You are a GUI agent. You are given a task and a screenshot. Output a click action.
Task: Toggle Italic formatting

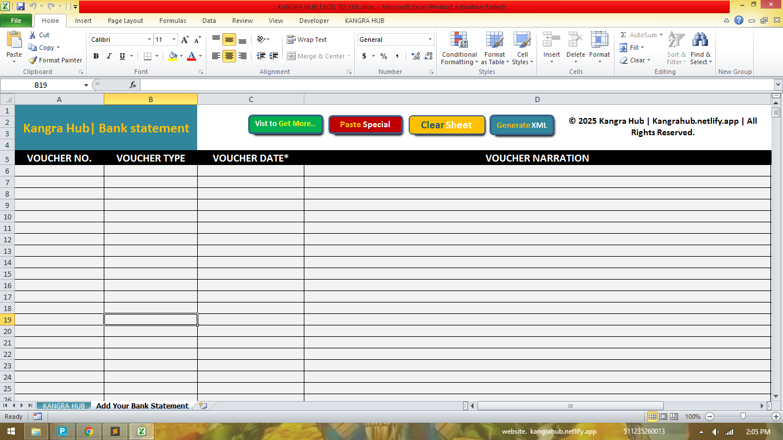point(109,56)
